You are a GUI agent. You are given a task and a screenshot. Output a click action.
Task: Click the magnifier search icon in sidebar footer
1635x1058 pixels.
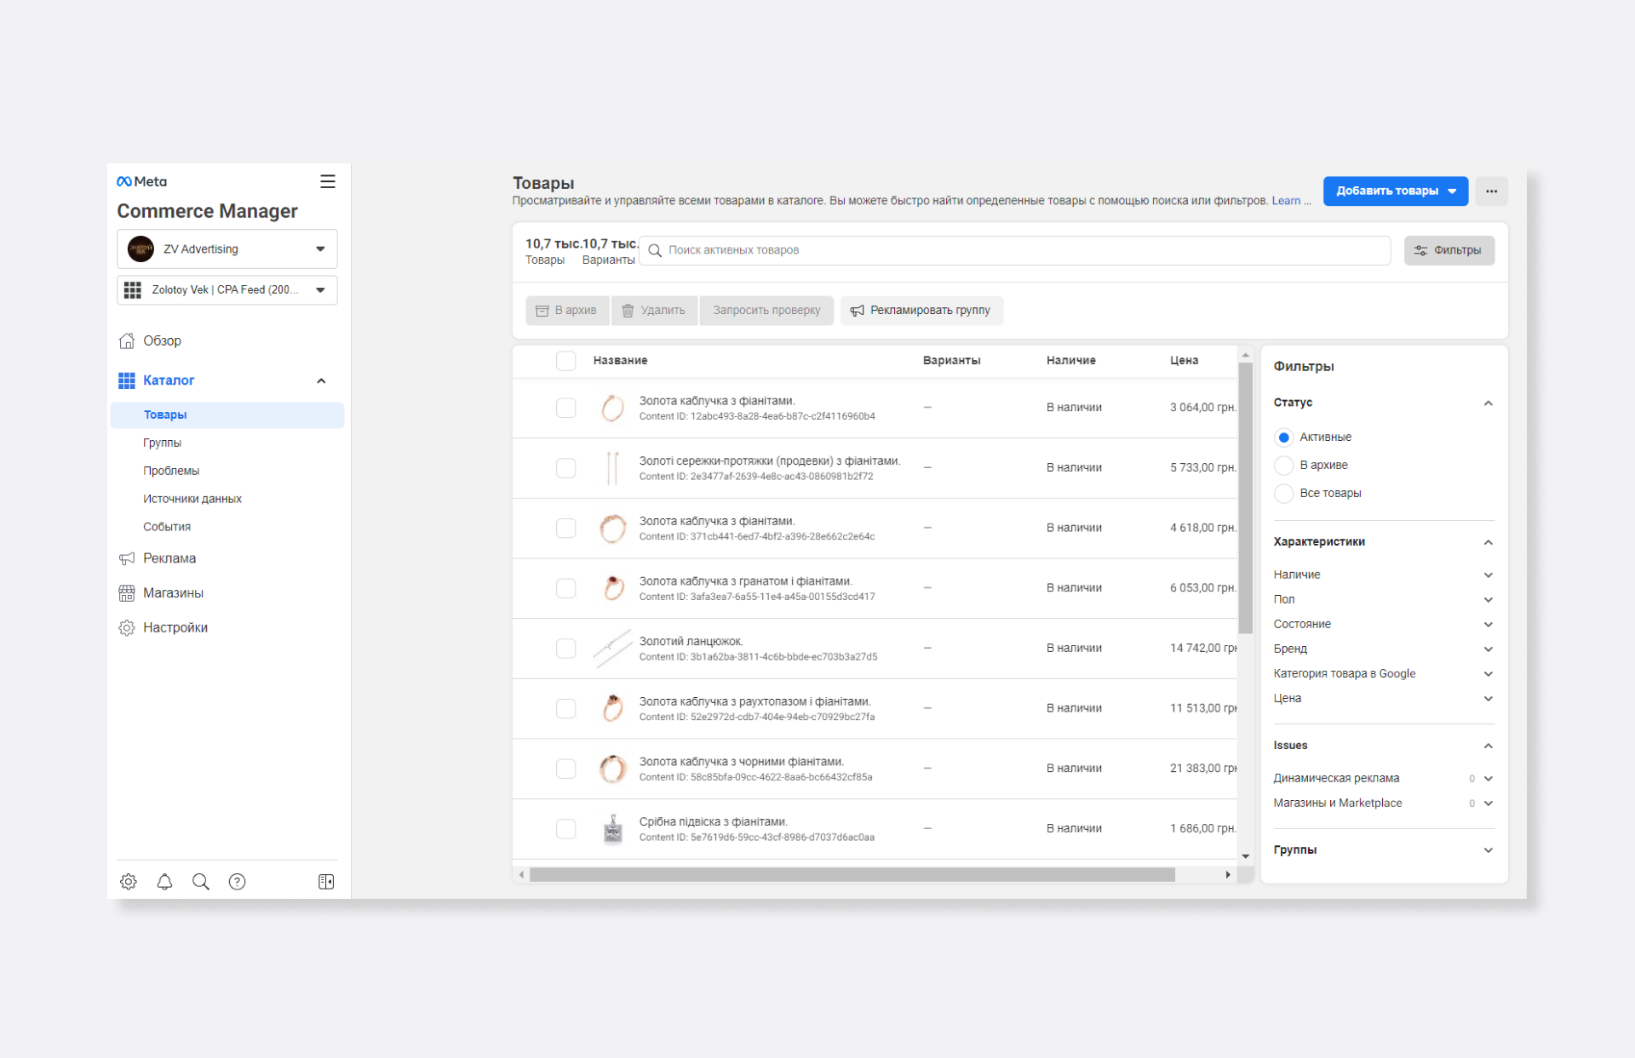pyautogui.click(x=201, y=882)
